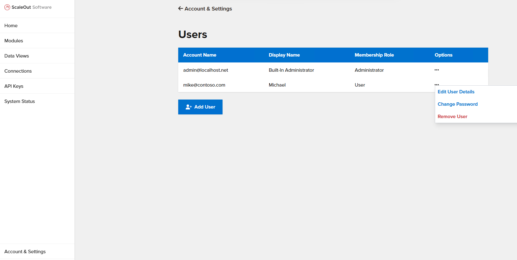Go back using the arrow beside Account & Settings
The image size is (517, 260).
[181, 9]
